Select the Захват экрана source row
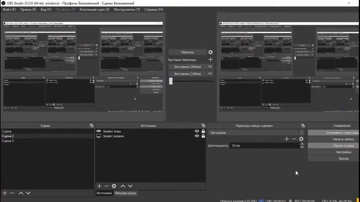Image resolution: width=360 pixels, height=202 pixels. [150, 136]
